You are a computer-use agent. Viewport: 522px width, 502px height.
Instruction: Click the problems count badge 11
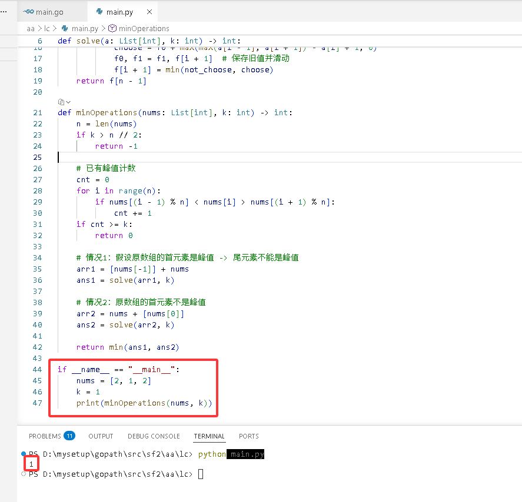click(69, 436)
